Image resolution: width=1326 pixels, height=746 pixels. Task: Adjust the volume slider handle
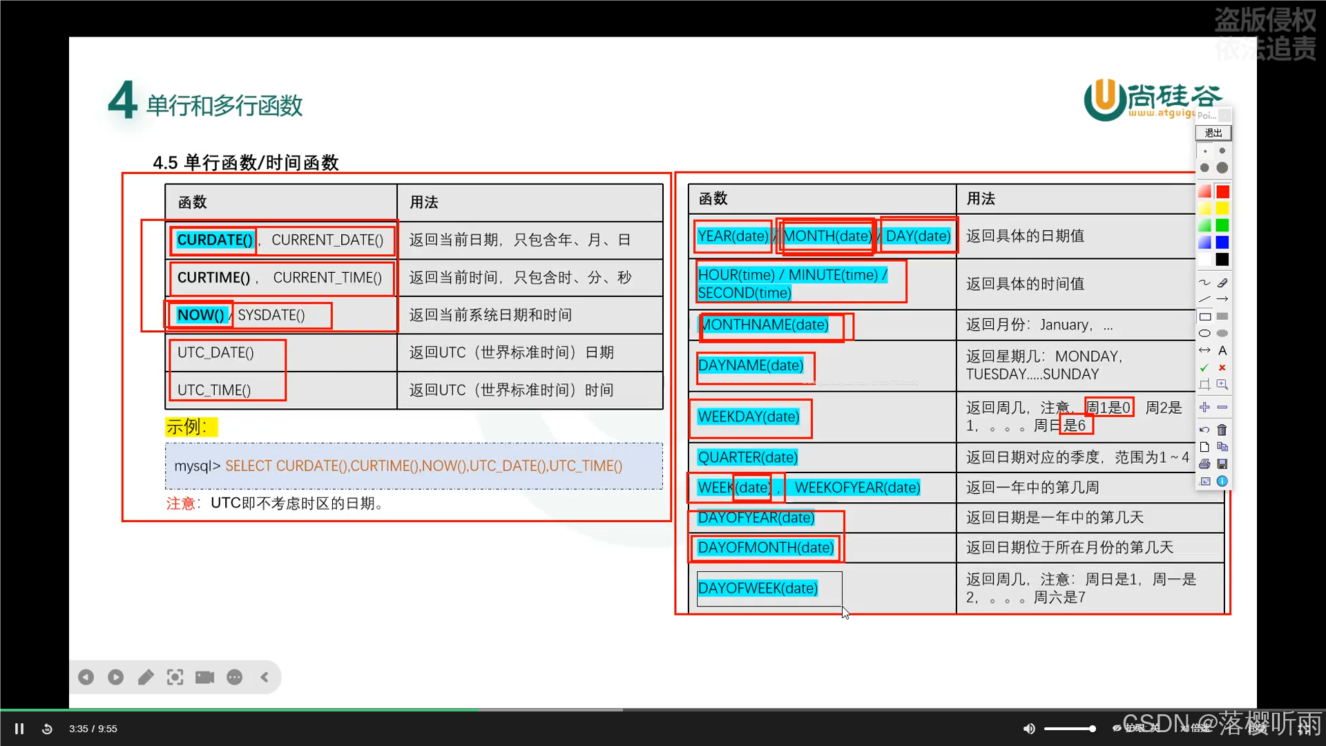tap(1092, 729)
